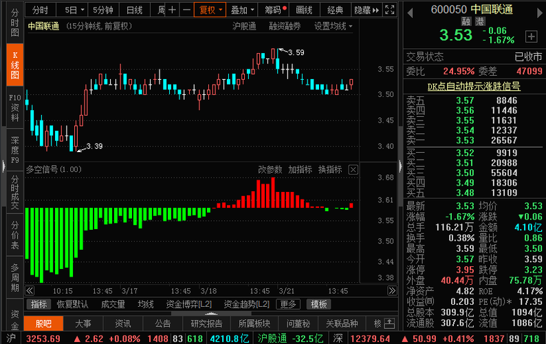Open the 资讯 tab
The height and width of the screenshot is (344, 546).
point(123,323)
